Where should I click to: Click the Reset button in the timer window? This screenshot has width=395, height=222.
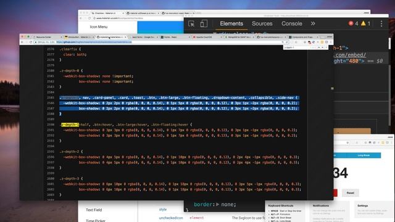coord(351,193)
